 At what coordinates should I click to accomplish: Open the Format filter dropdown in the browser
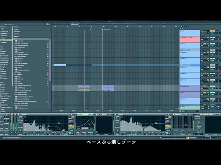pyautogui.click(x=16, y=34)
